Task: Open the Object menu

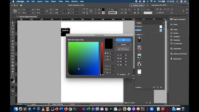Action: click(53, 1)
